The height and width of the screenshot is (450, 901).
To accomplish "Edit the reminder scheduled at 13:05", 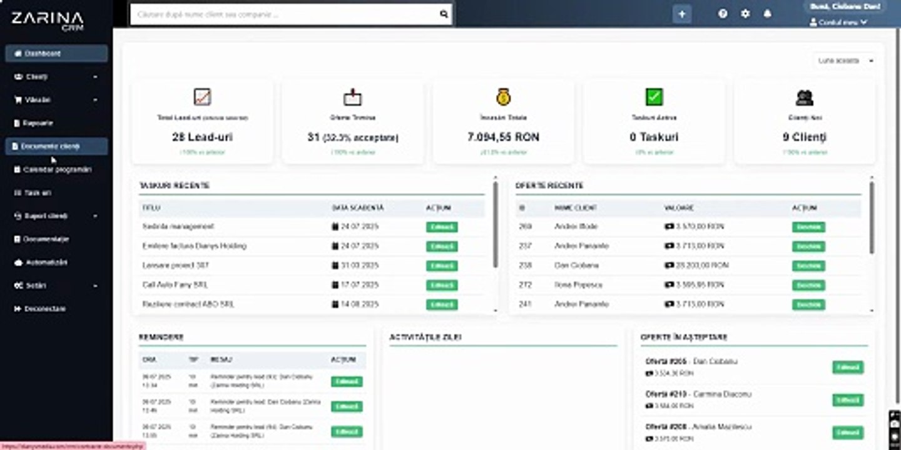I will 347,431.
